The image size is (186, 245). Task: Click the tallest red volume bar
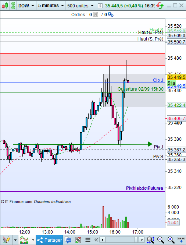point(103,217)
